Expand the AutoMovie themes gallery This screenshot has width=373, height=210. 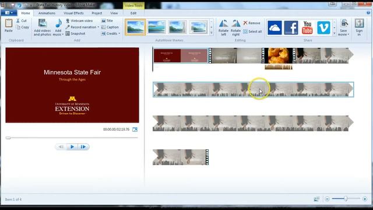coord(211,33)
